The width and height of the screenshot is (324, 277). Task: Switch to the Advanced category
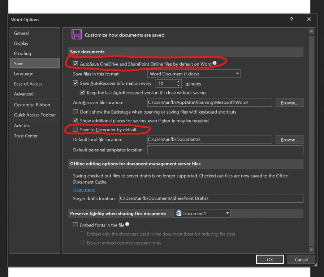tap(24, 94)
